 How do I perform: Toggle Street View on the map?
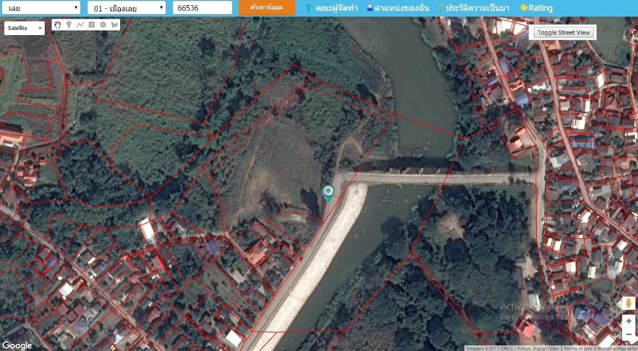coord(564,33)
